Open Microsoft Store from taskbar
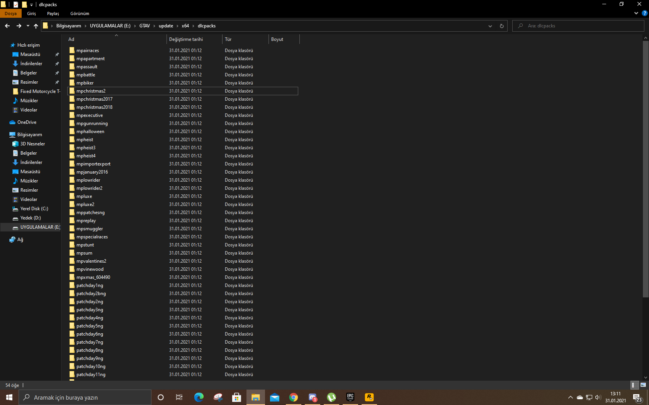Screen dimensions: 649x405 (236, 397)
